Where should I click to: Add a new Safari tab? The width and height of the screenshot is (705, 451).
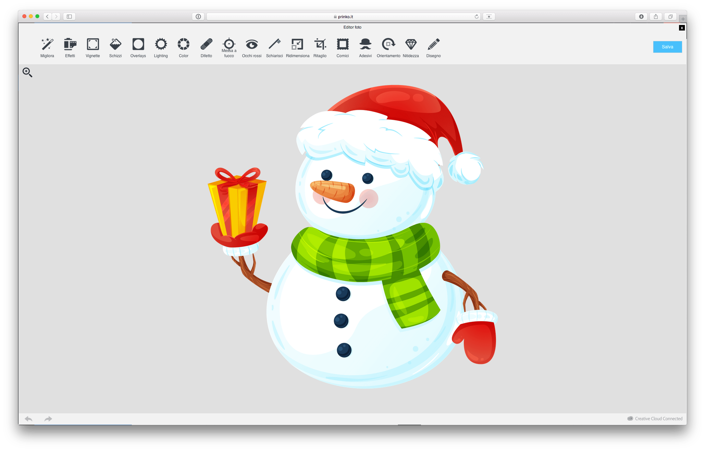[x=683, y=19]
